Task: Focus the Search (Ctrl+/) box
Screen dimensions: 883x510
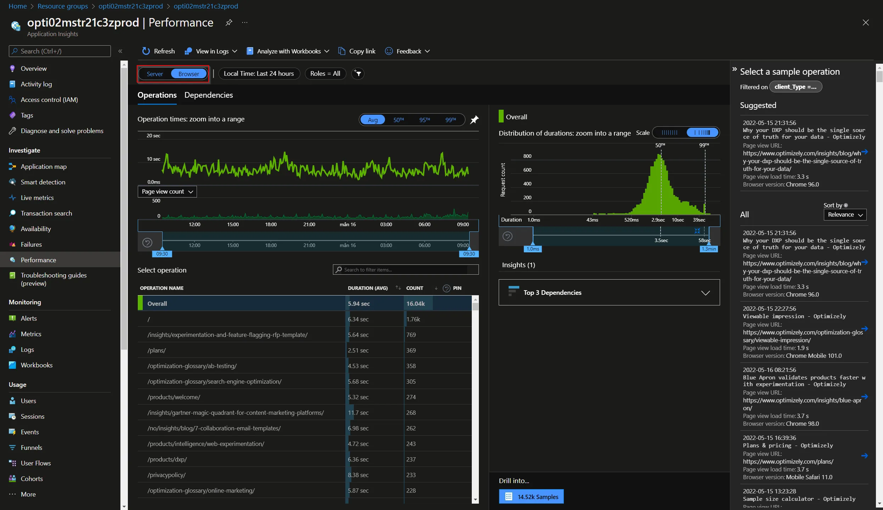Action: coord(60,51)
